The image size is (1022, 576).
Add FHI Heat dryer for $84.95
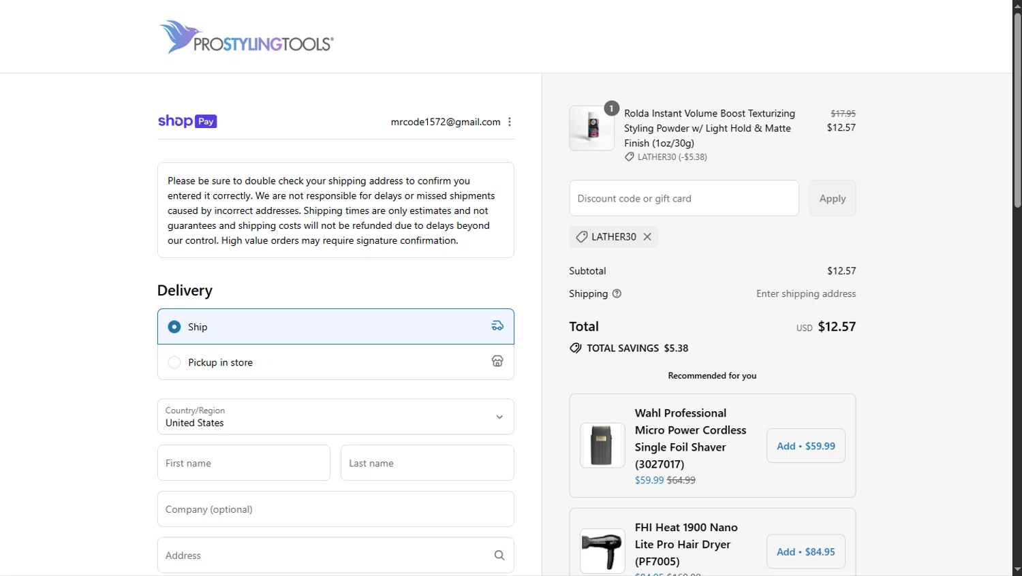click(x=806, y=551)
